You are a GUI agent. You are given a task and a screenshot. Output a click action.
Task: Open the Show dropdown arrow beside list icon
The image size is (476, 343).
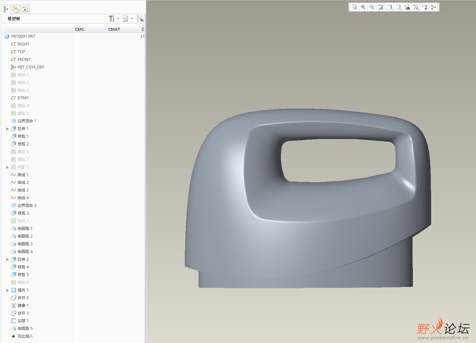(x=132, y=19)
